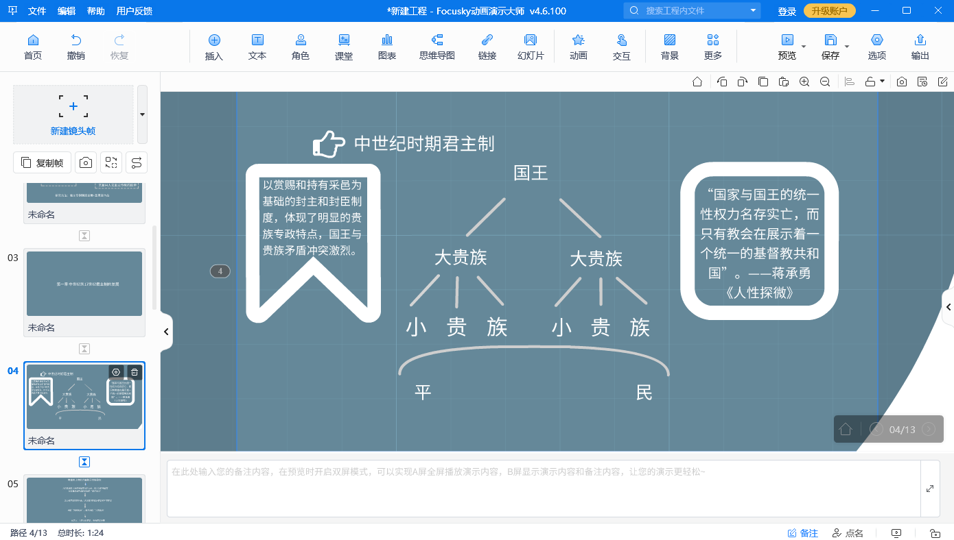Open the 交互 interaction tool
Screen dimensions: 954x540
tap(622, 47)
